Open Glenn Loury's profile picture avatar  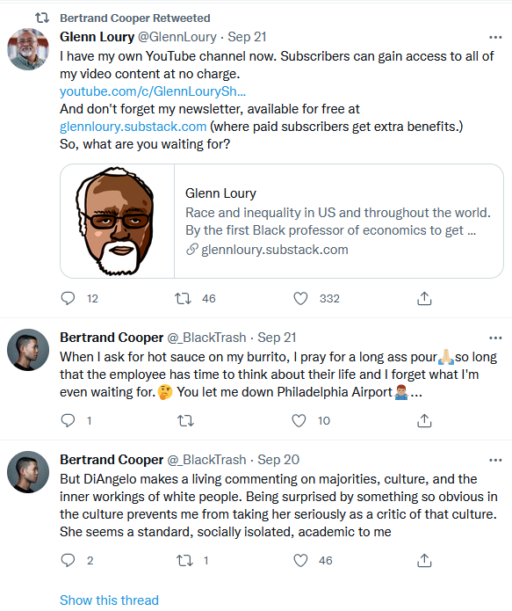[28, 49]
